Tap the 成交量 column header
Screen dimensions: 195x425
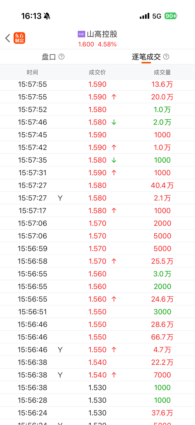click(162, 72)
